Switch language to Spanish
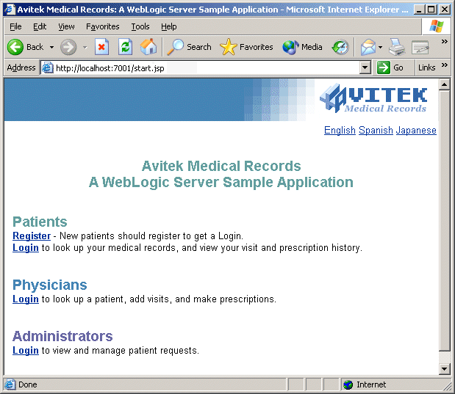Image resolution: width=455 pixels, height=394 pixels. (376, 131)
